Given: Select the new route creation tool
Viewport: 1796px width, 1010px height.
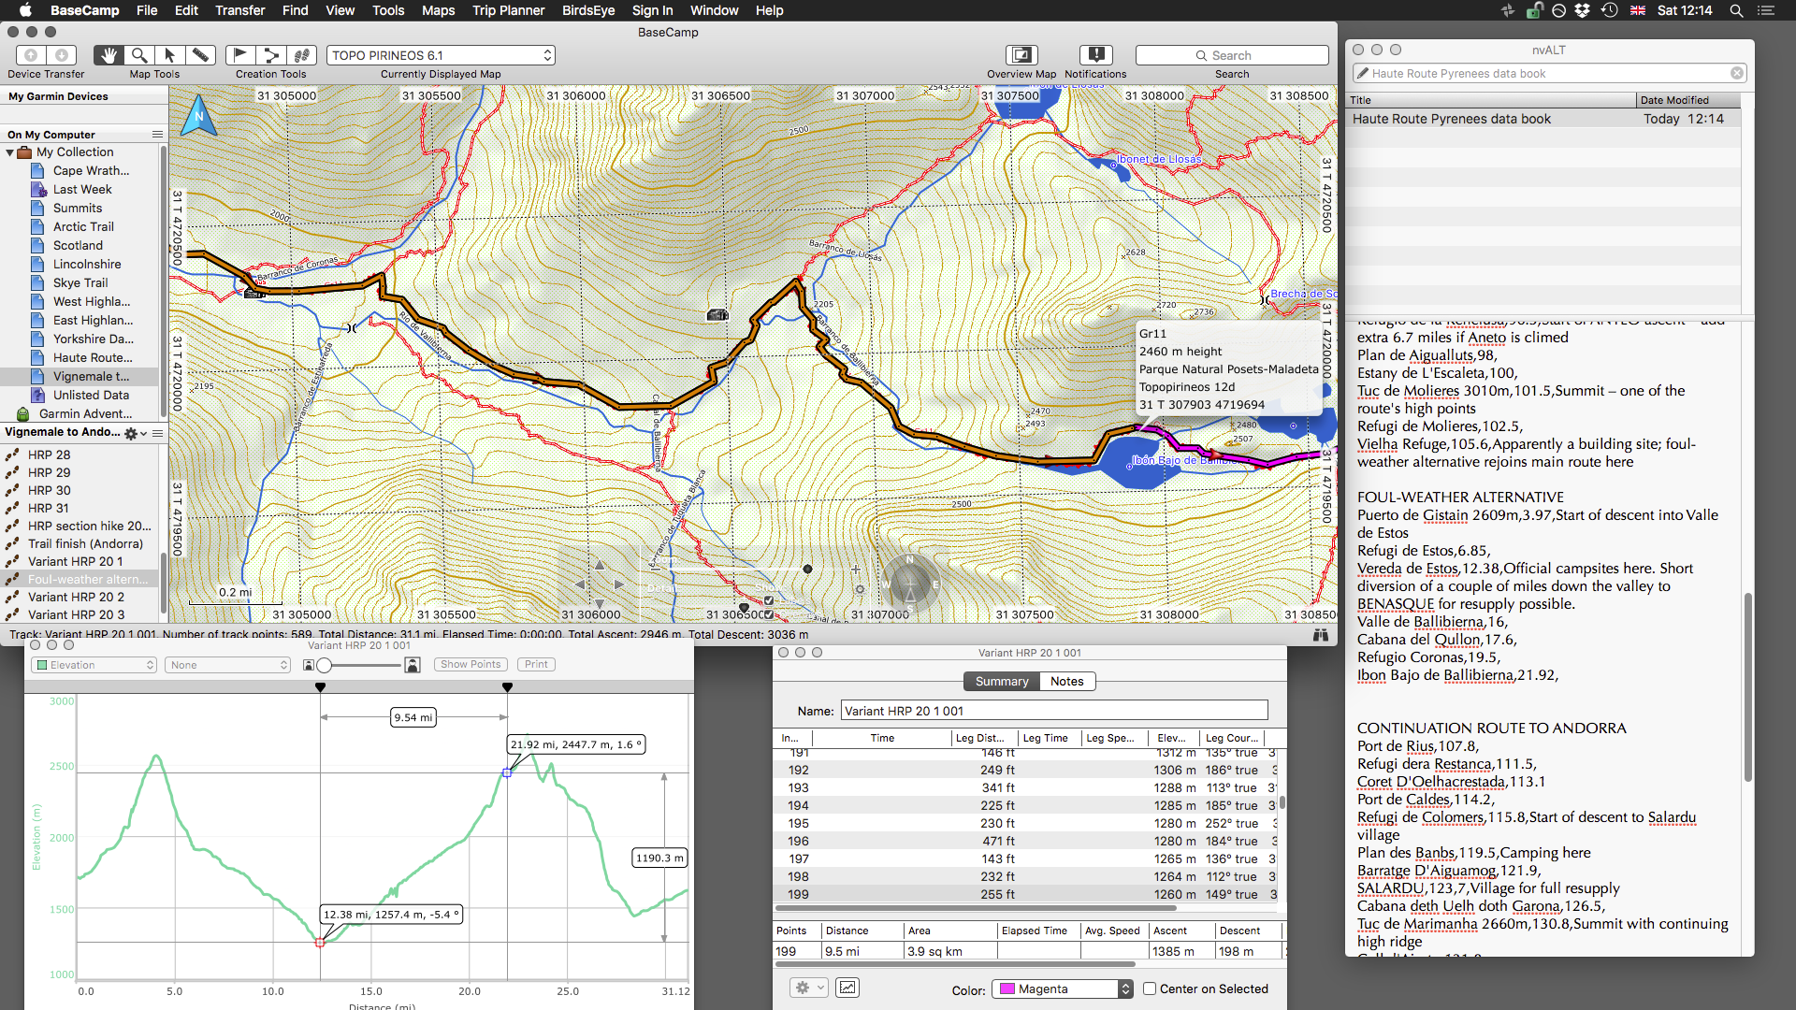Looking at the screenshot, I should (x=271, y=55).
